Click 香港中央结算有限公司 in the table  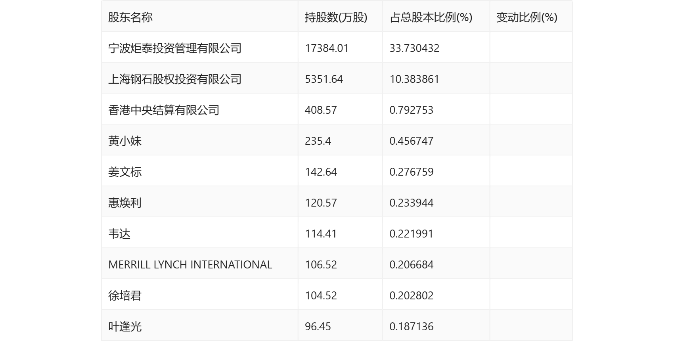coord(164,110)
